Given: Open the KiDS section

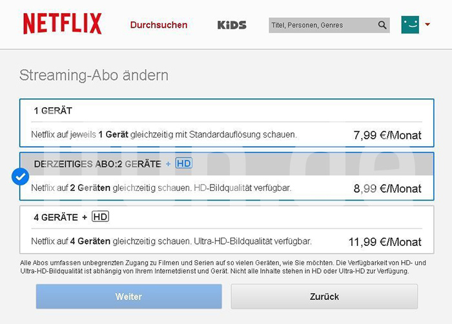Looking at the screenshot, I should point(232,25).
